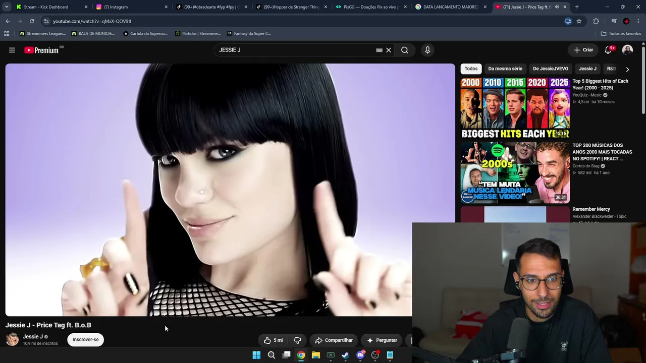The height and width of the screenshot is (363, 646).
Task: Open Jessie J channel name link
Action: [x=33, y=337]
